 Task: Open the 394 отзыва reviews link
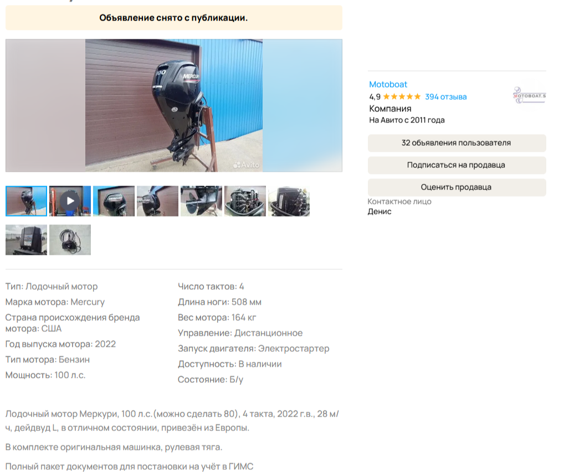tap(445, 97)
